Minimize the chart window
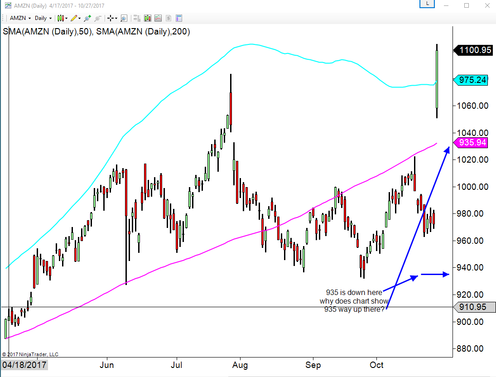The image size is (496, 377). (446, 5)
